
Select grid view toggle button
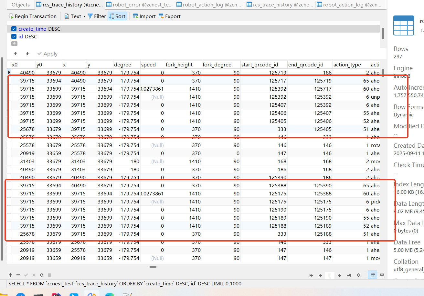pos(373,275)
